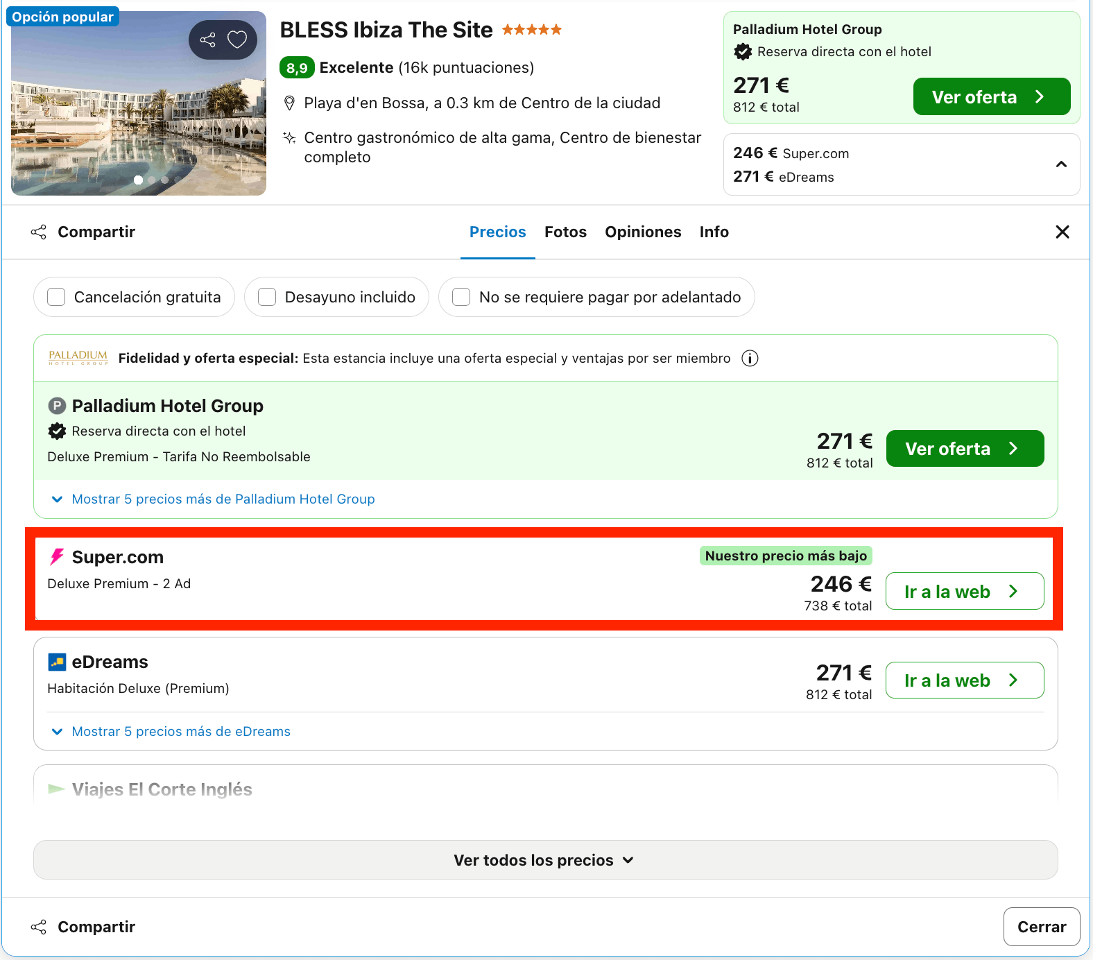This screenshot has width=1093, height=960.
Task: Switch to the Fotos tab
Action: coord(565,232)
